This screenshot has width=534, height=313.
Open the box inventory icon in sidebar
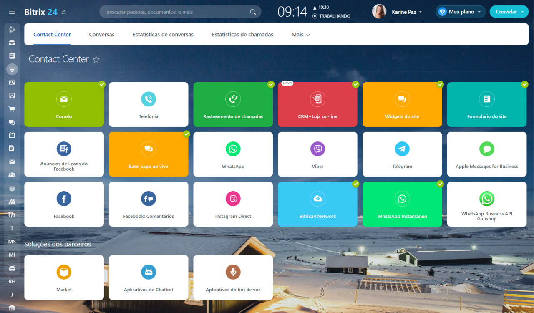(12, 188)
